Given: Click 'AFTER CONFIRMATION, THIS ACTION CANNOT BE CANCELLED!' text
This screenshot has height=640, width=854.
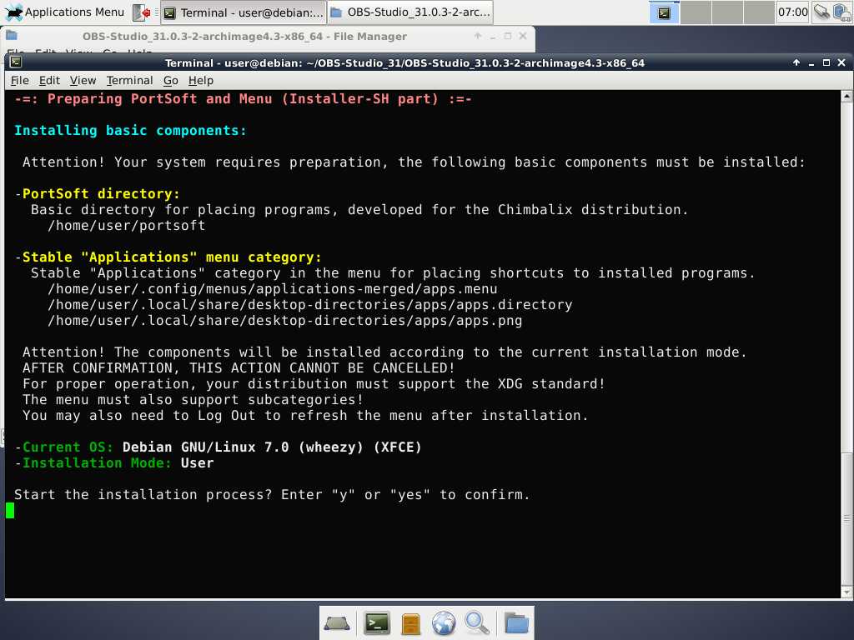Looking at the screenshot, I should (239, 367).
